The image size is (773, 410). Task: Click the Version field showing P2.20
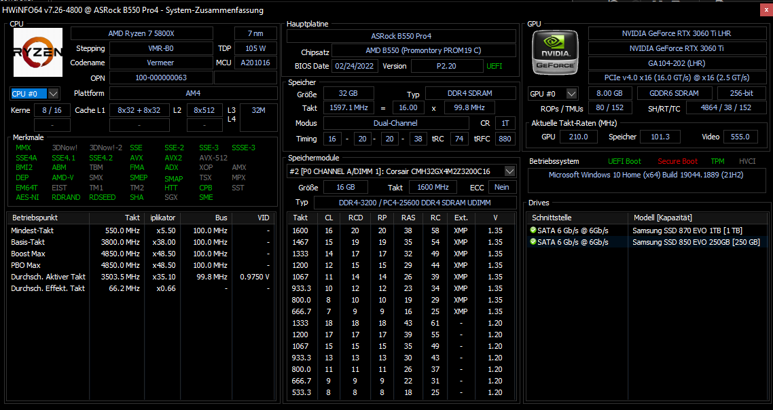(447, 66)
